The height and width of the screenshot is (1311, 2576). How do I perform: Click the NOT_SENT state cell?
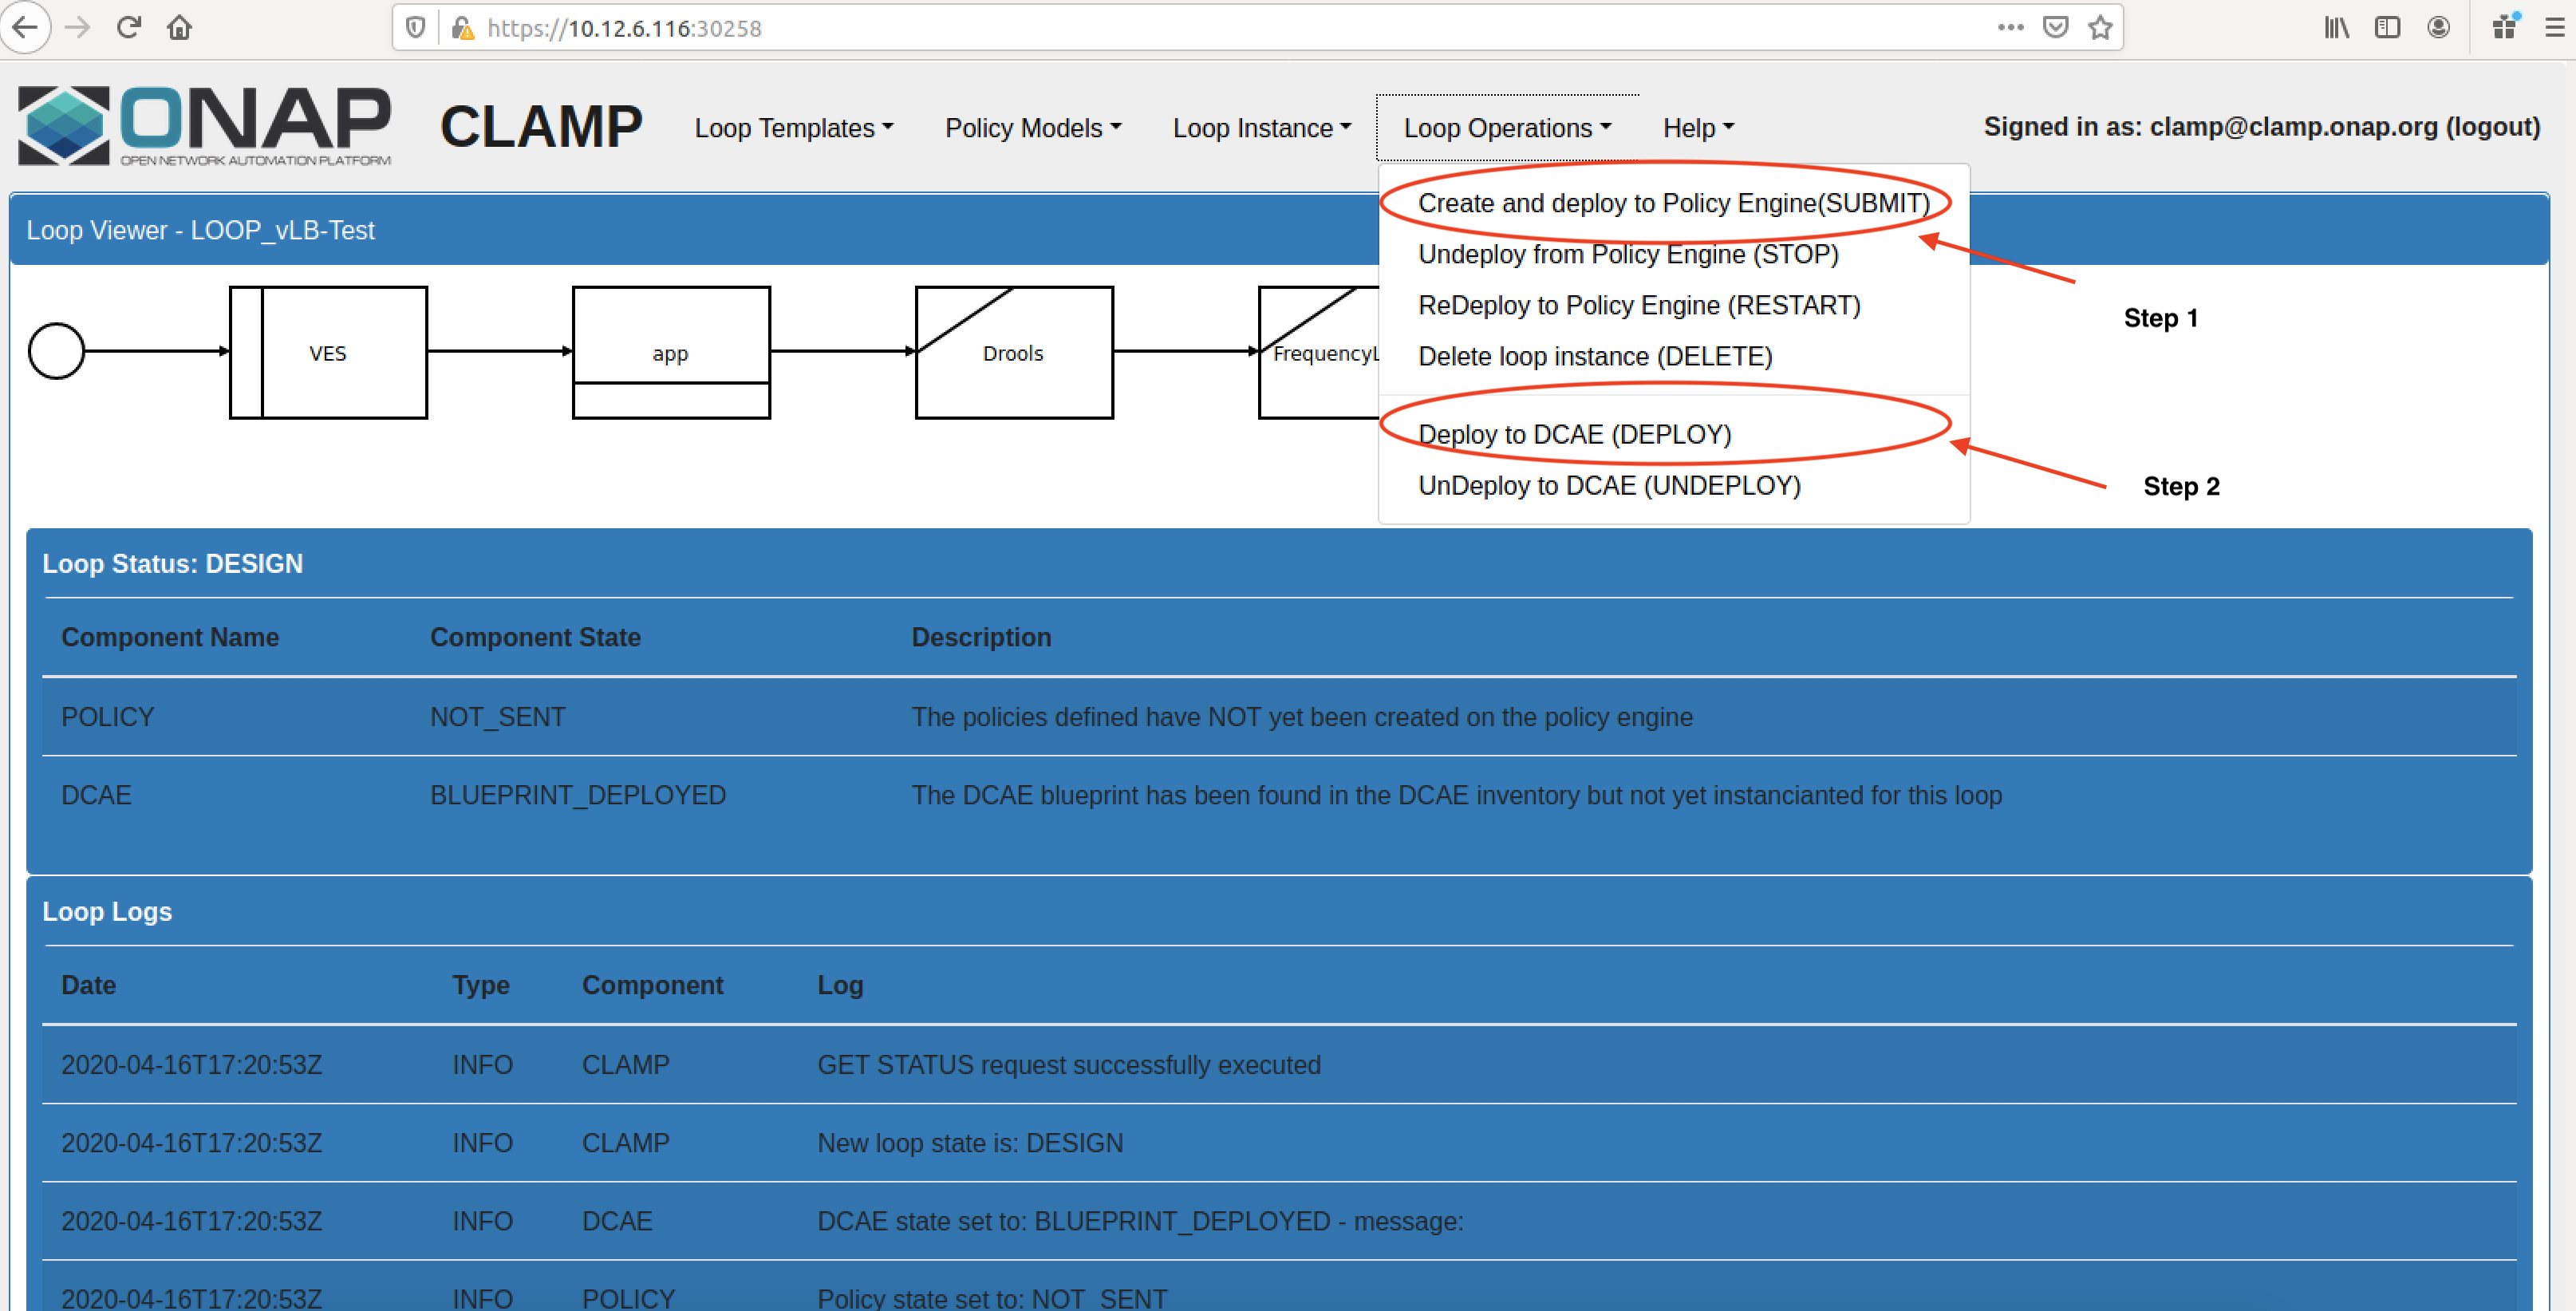[498, 717]
